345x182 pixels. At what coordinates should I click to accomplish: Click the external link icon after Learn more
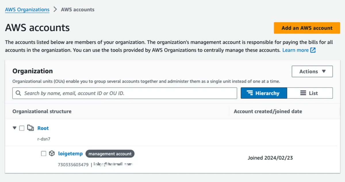[313, 50]
